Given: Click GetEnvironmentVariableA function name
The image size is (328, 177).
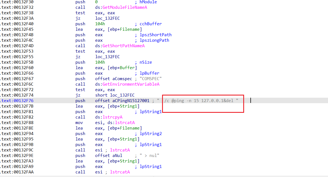Looking at the screenshot, I should tap(131, 84).
